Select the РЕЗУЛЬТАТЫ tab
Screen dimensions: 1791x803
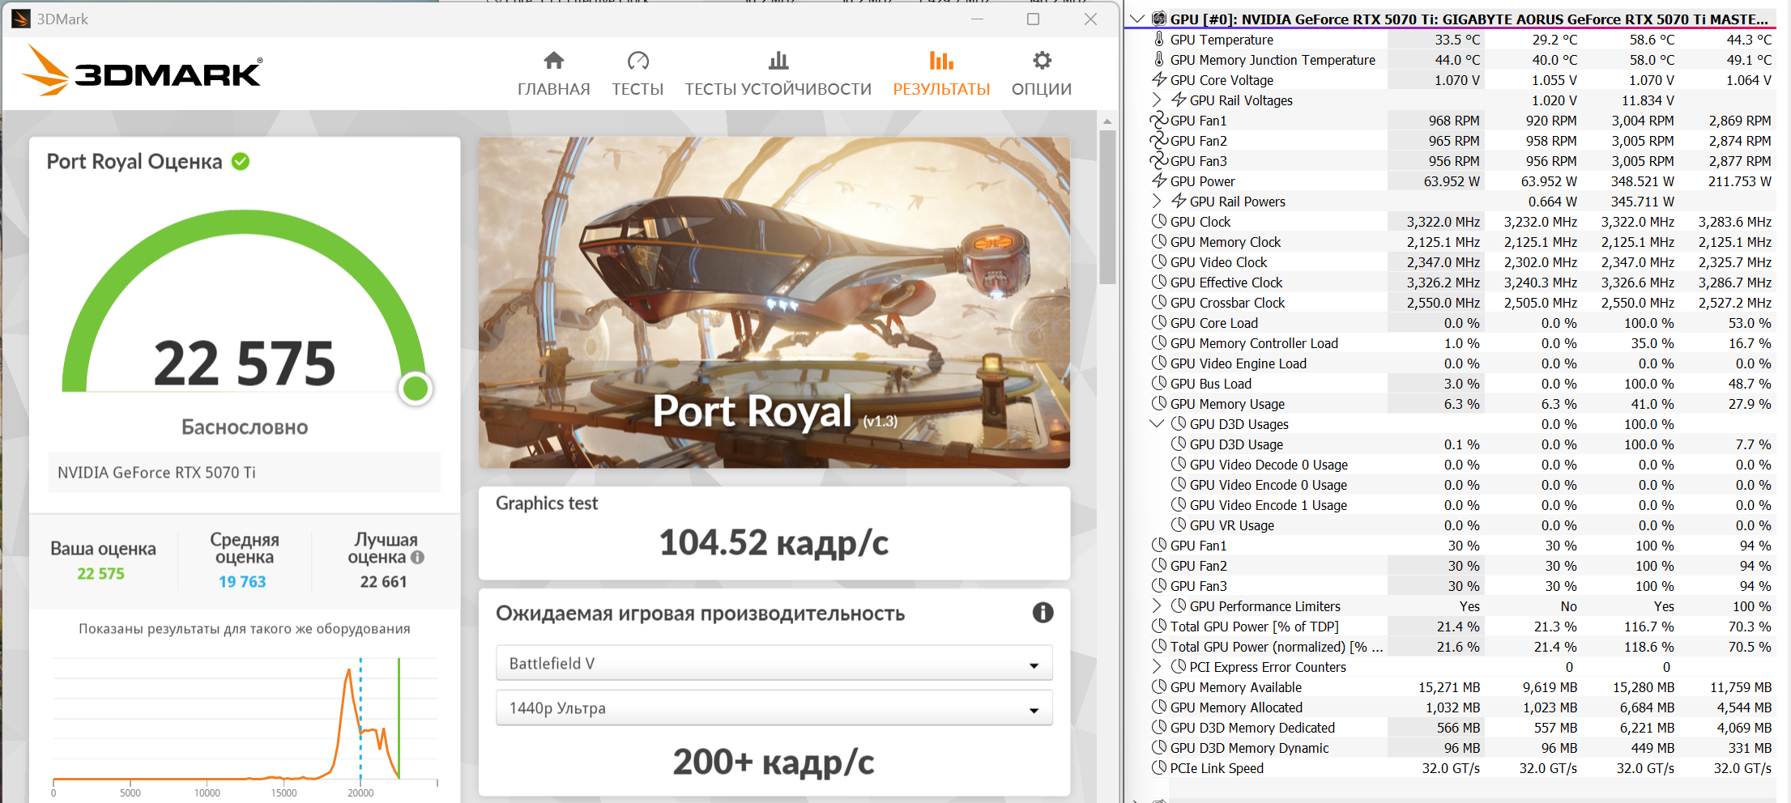pos(941,74)
